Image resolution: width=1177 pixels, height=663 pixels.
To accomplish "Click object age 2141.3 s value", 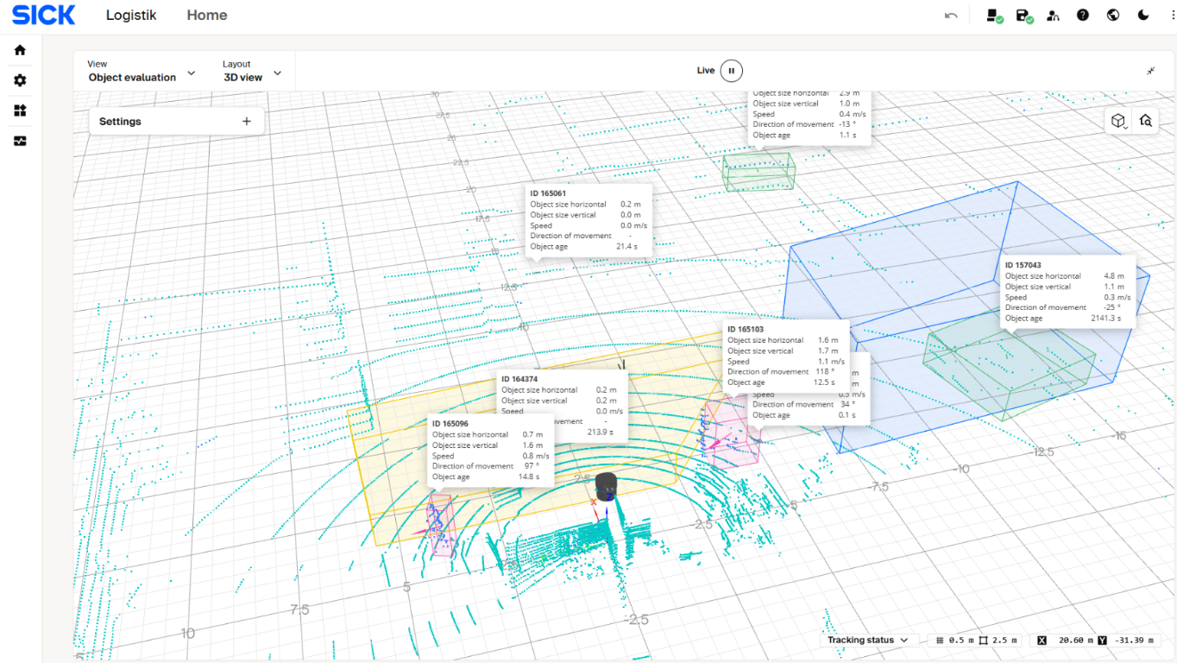I will pyautogui.click(x=1105, y=319).
